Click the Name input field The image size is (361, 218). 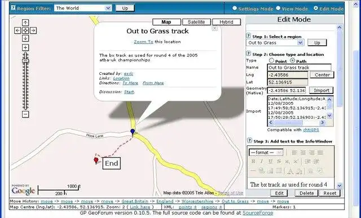click(x=300, y=68)
